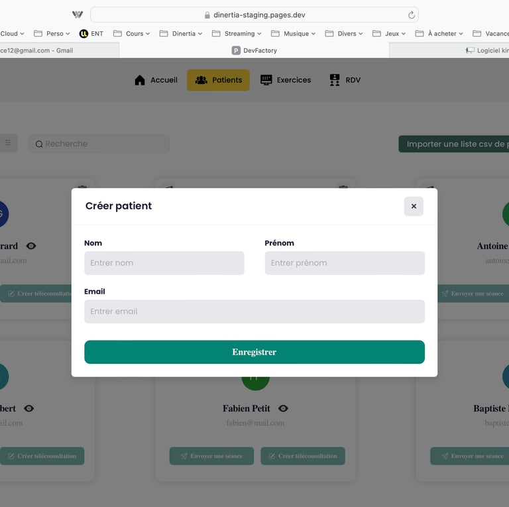Expand the À acheter bookmarks folder
Viewport: 509px width, 507px height.
point(439,33)
